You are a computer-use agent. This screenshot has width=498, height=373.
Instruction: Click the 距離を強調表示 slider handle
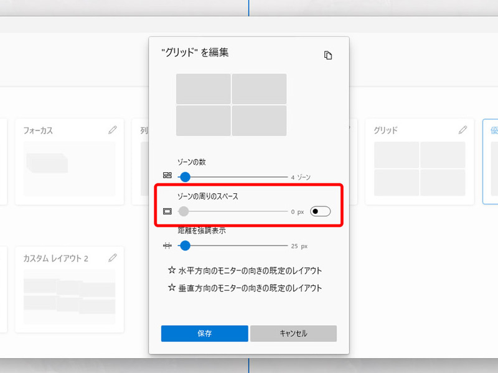coord(185,246)
